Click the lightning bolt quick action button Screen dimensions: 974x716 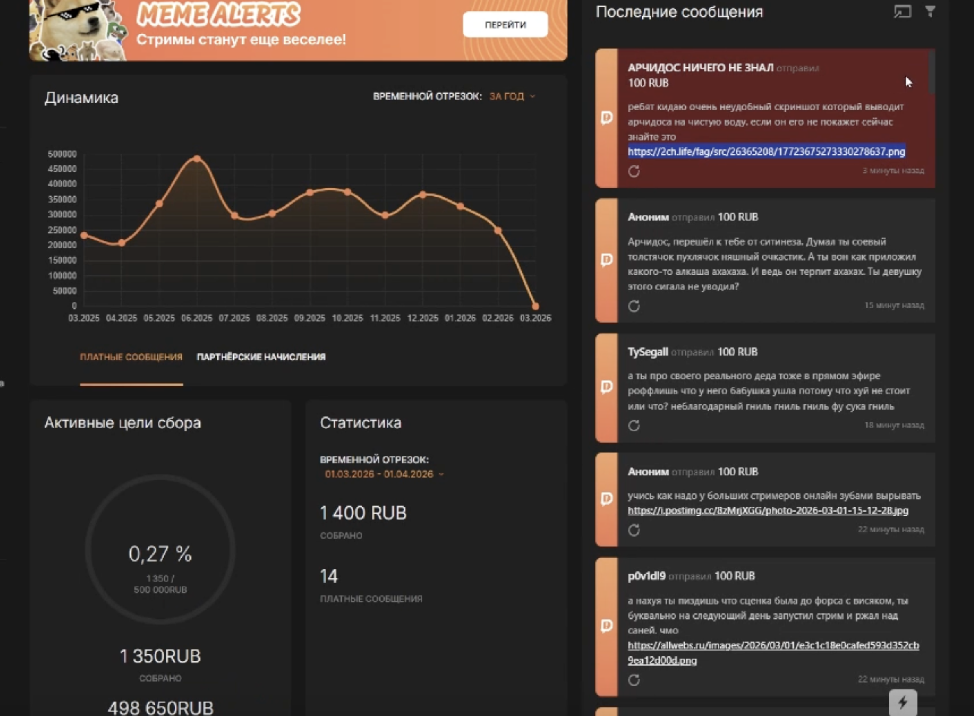pyautogui.click(x=902, y=702)
